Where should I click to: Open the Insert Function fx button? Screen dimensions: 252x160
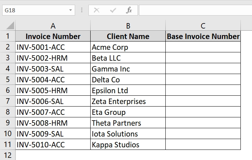pyautogui.click(x=129, y=10)
